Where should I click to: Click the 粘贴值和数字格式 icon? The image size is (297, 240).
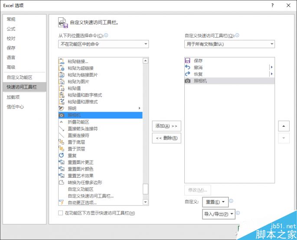(x=62, y=95)
